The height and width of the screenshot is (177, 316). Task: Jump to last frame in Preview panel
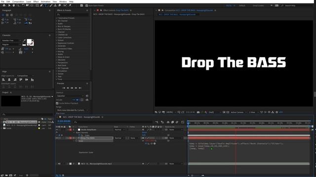pos(80,88)
